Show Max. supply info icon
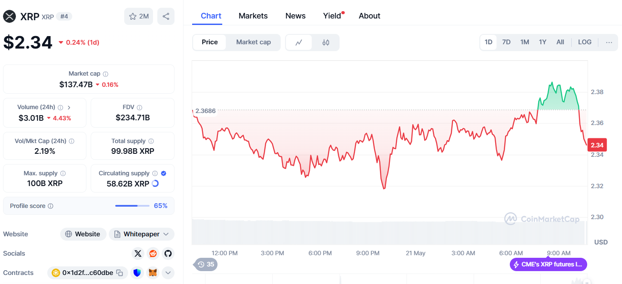 click(63, 173)
